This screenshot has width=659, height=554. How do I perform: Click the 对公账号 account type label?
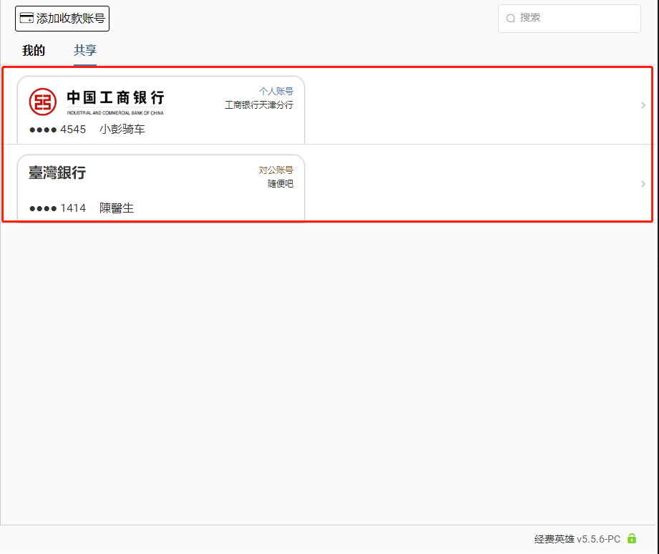click(275, 170)
